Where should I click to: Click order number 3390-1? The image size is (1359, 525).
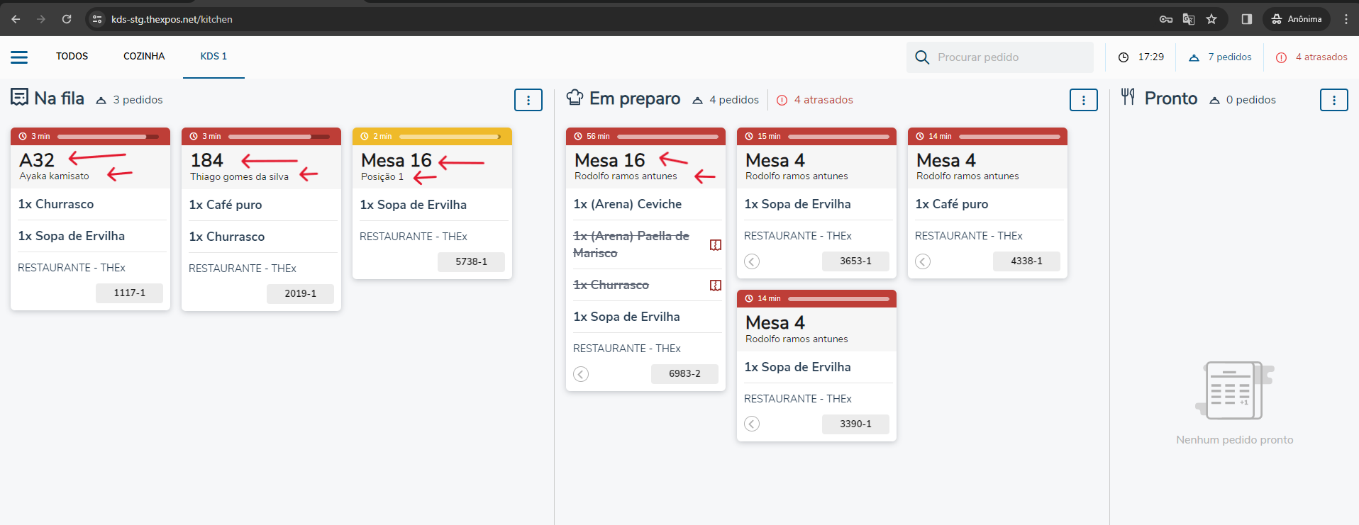click(x=856, y=424)
